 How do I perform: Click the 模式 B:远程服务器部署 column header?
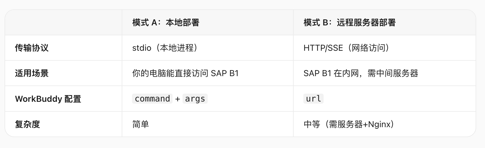pos(349,23)
